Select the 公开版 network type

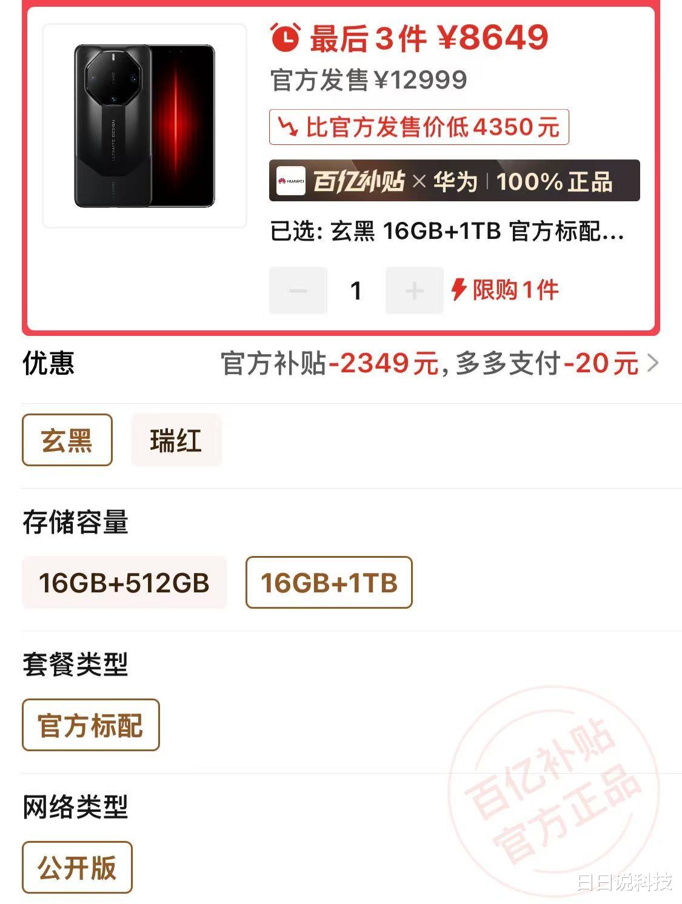[x=77, y=868]
